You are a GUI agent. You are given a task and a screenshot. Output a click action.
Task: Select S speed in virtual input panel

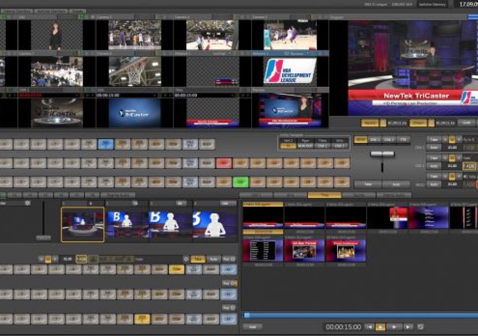tap(42, 259)
